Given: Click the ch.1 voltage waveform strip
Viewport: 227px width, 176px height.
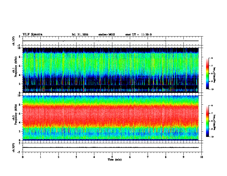Looking at the screenshot, I should click(112, 41).
